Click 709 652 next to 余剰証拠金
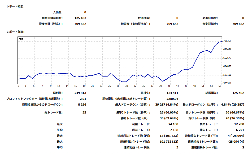Screen dimensions: 252x154 pos(238,24)
